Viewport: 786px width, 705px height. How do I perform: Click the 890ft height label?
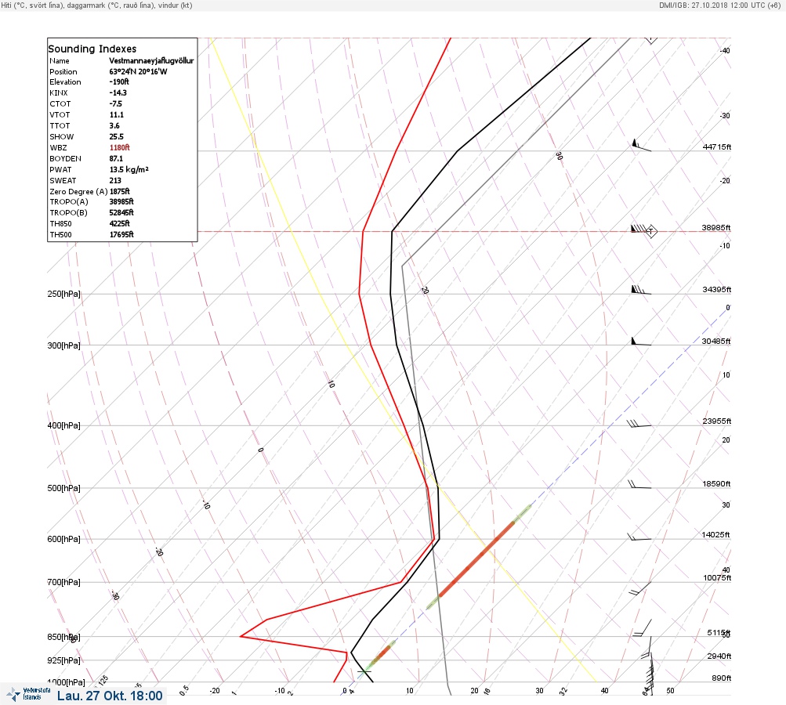pos(722,678)
